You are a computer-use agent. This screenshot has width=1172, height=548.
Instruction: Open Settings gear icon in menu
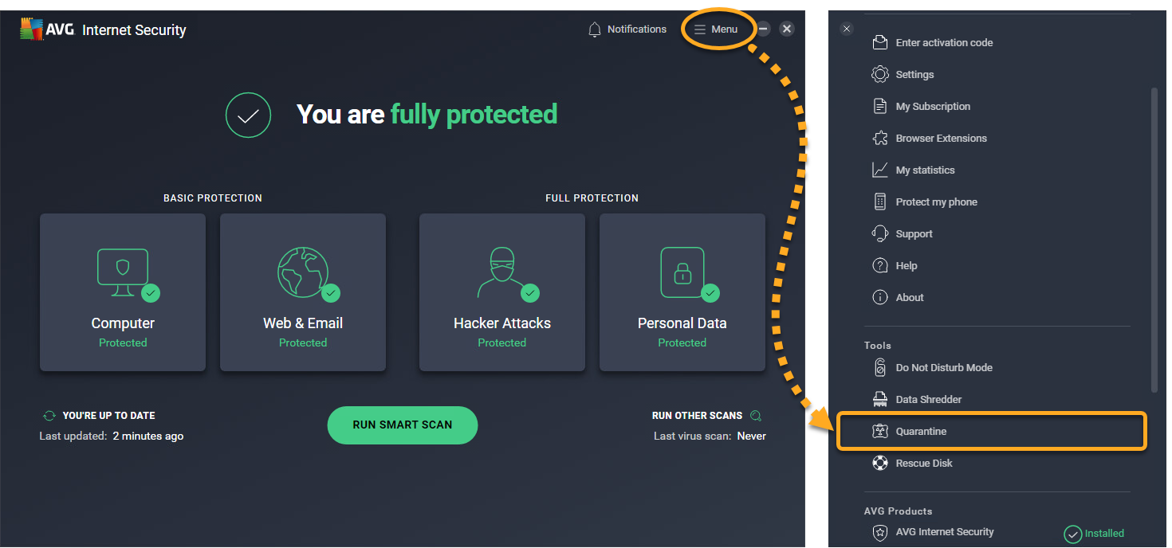(x=880, y=74)
